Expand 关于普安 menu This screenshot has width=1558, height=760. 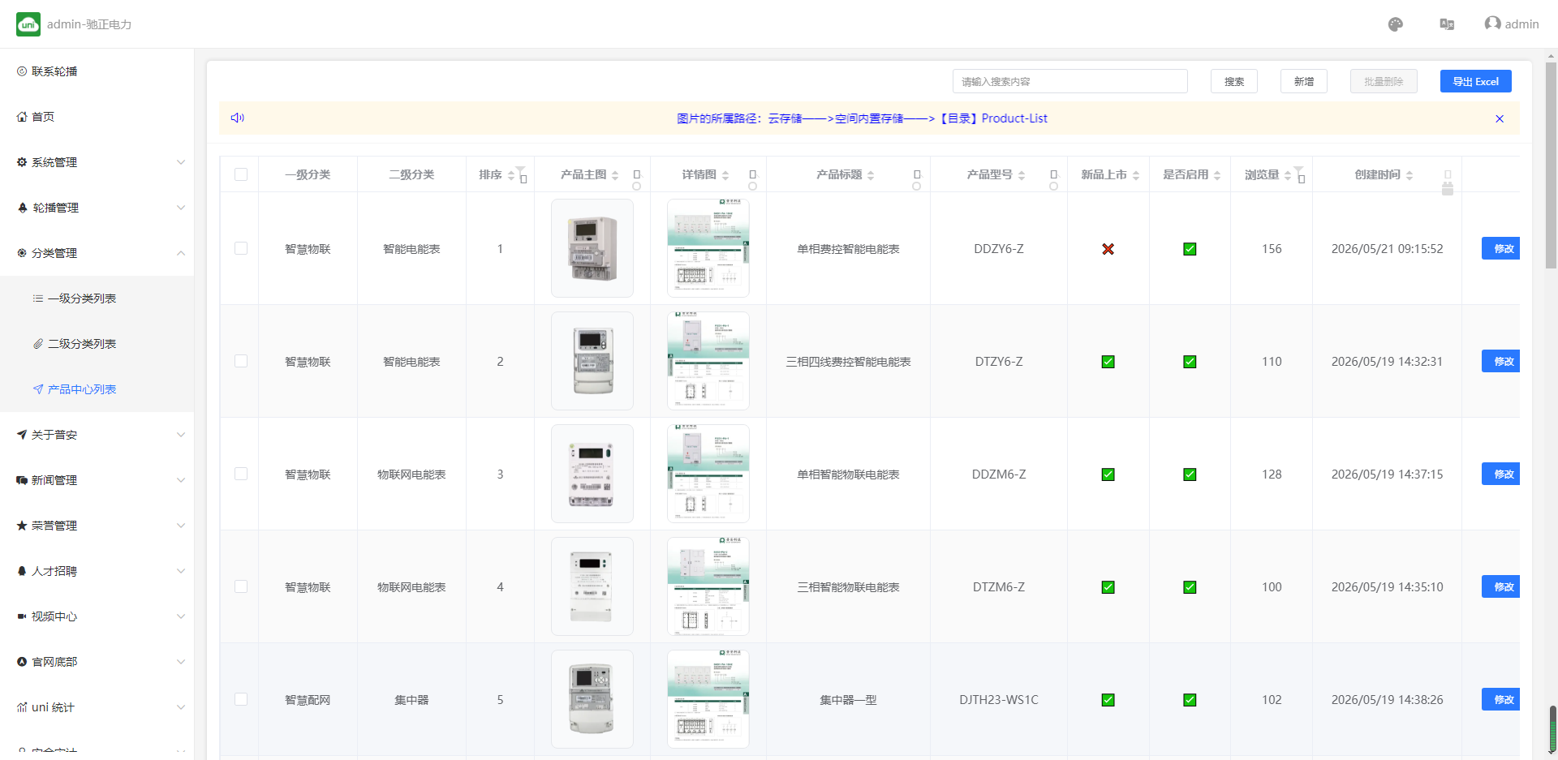point(97,435)
